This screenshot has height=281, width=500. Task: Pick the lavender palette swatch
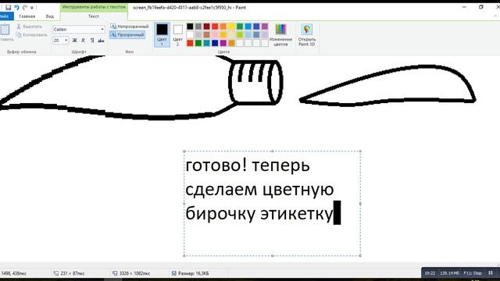coord(265,34)
